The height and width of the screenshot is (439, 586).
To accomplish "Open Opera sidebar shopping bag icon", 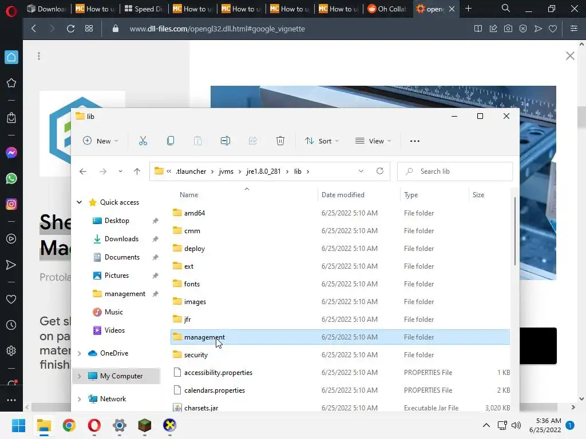I will [x=11, y=118].
